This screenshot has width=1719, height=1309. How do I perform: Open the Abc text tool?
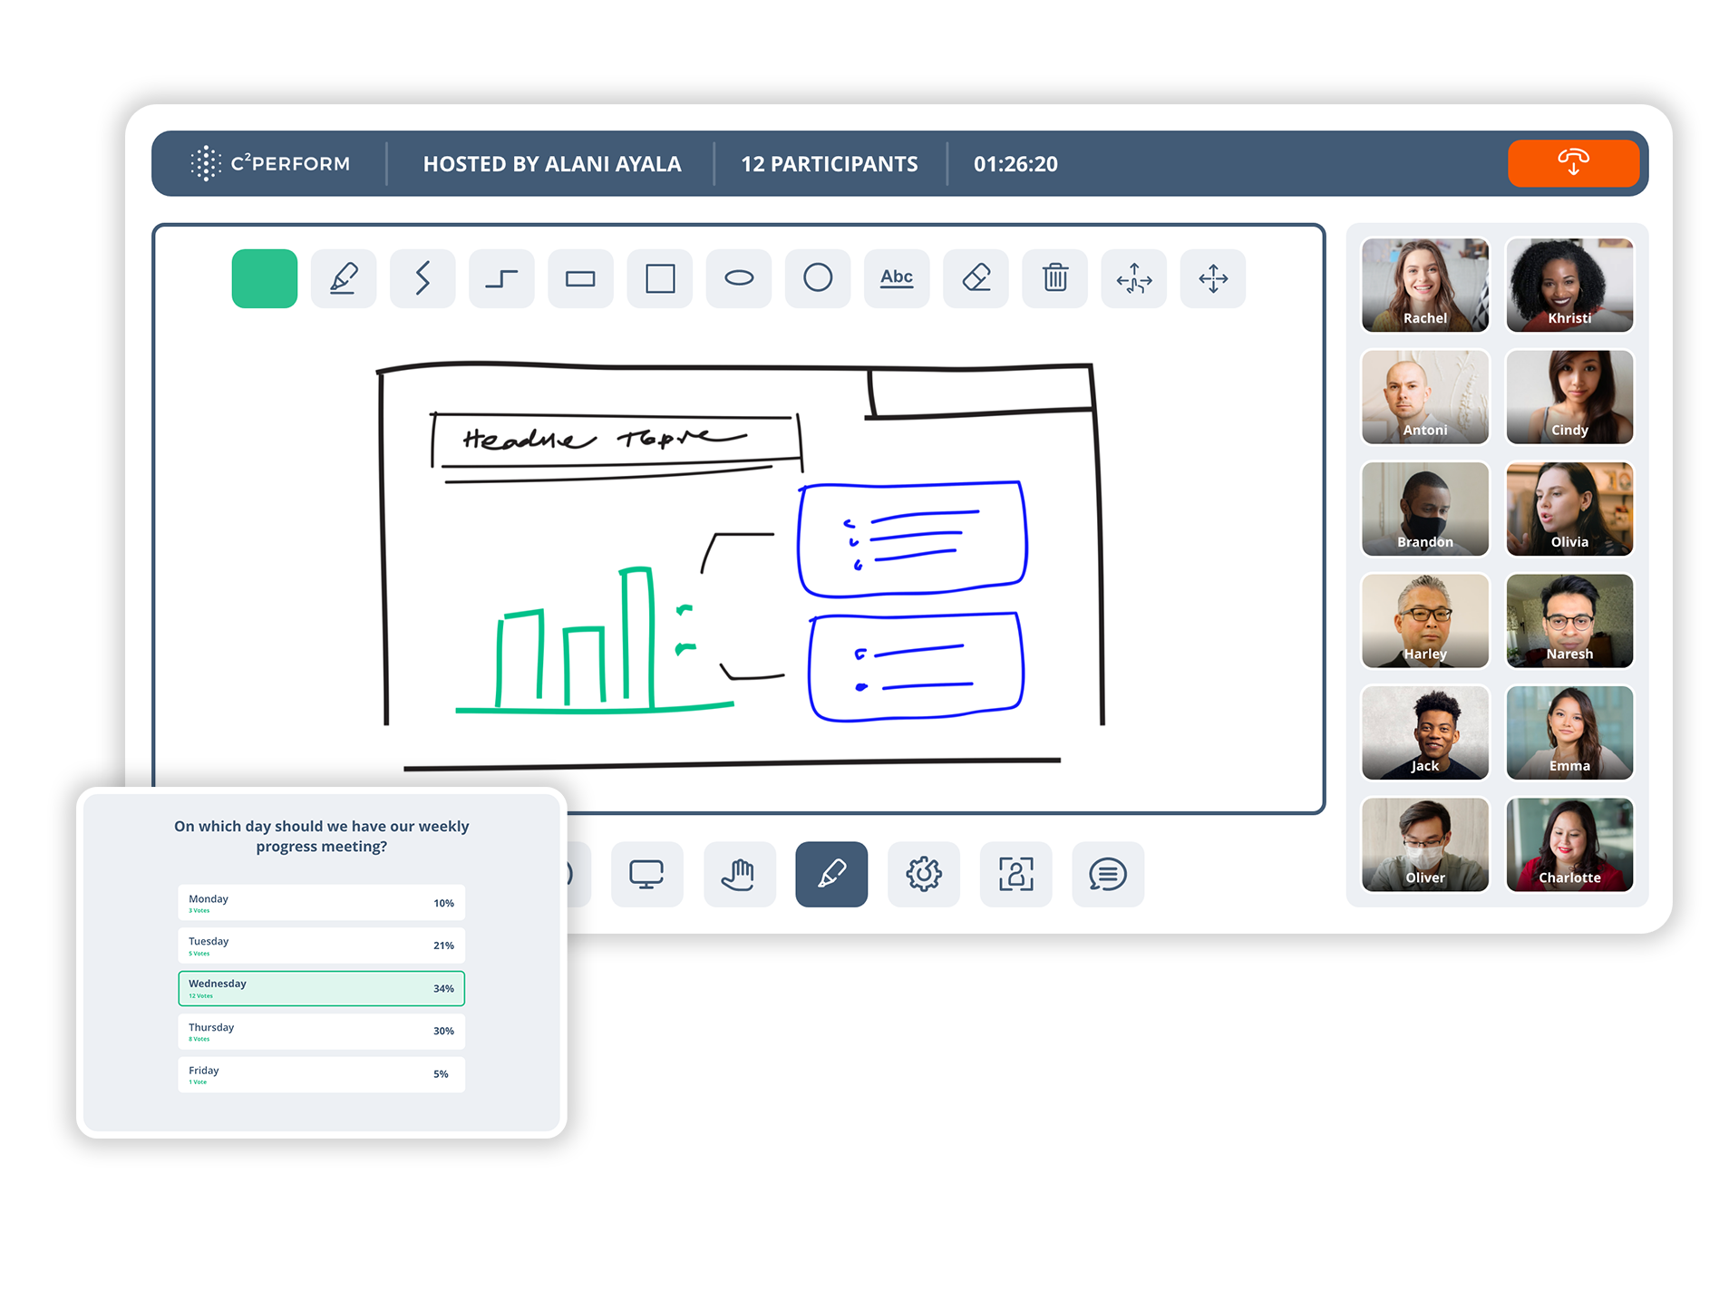coord(897,278)
